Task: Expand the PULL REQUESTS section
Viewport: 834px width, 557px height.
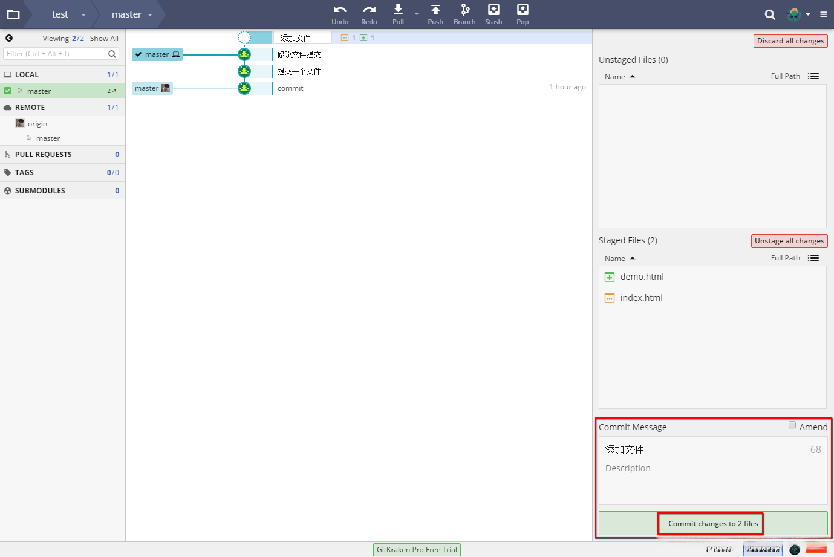Action: click(x=62, y=155)
